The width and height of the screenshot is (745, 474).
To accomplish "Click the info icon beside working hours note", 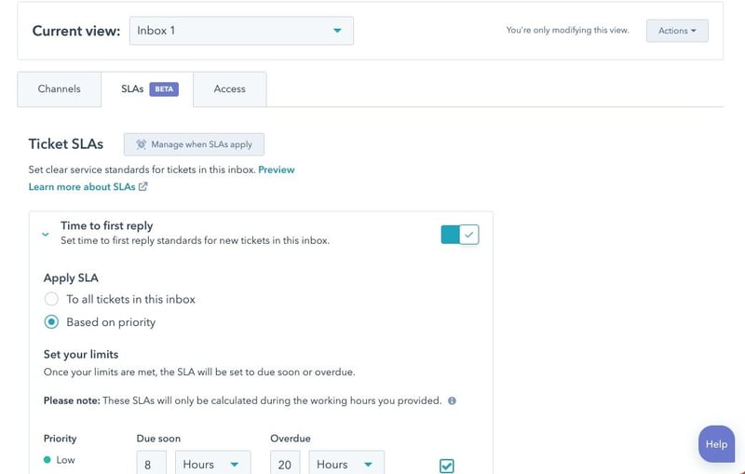I will tap(452, 401).
